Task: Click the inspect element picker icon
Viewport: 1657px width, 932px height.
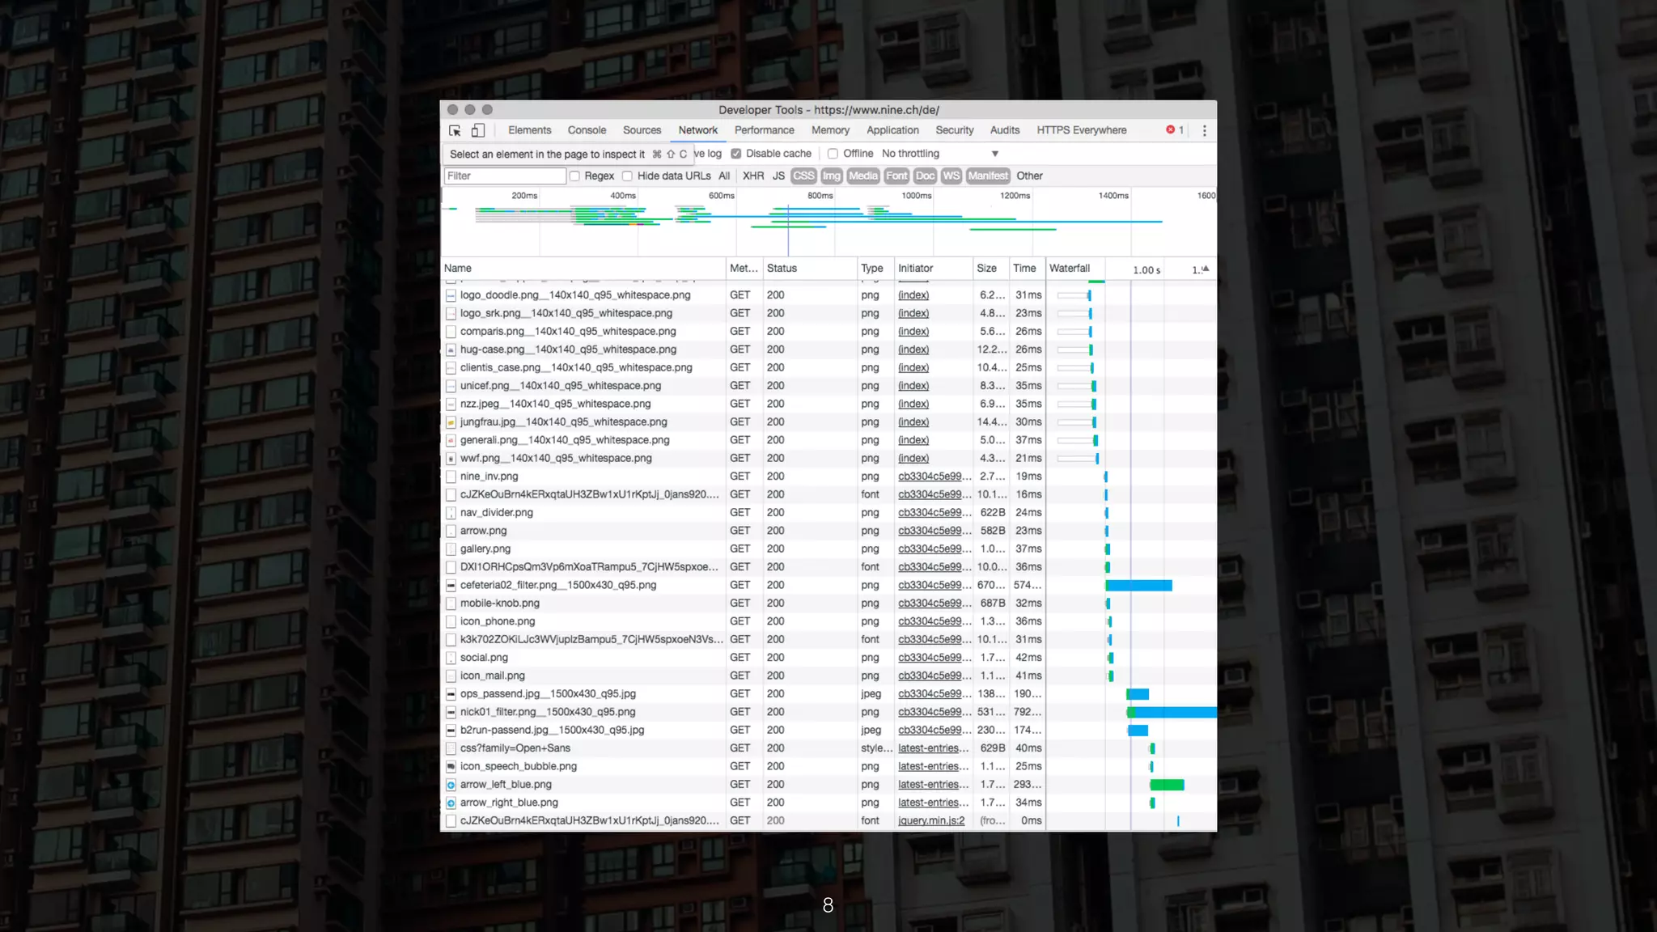Action: point(455,130)
